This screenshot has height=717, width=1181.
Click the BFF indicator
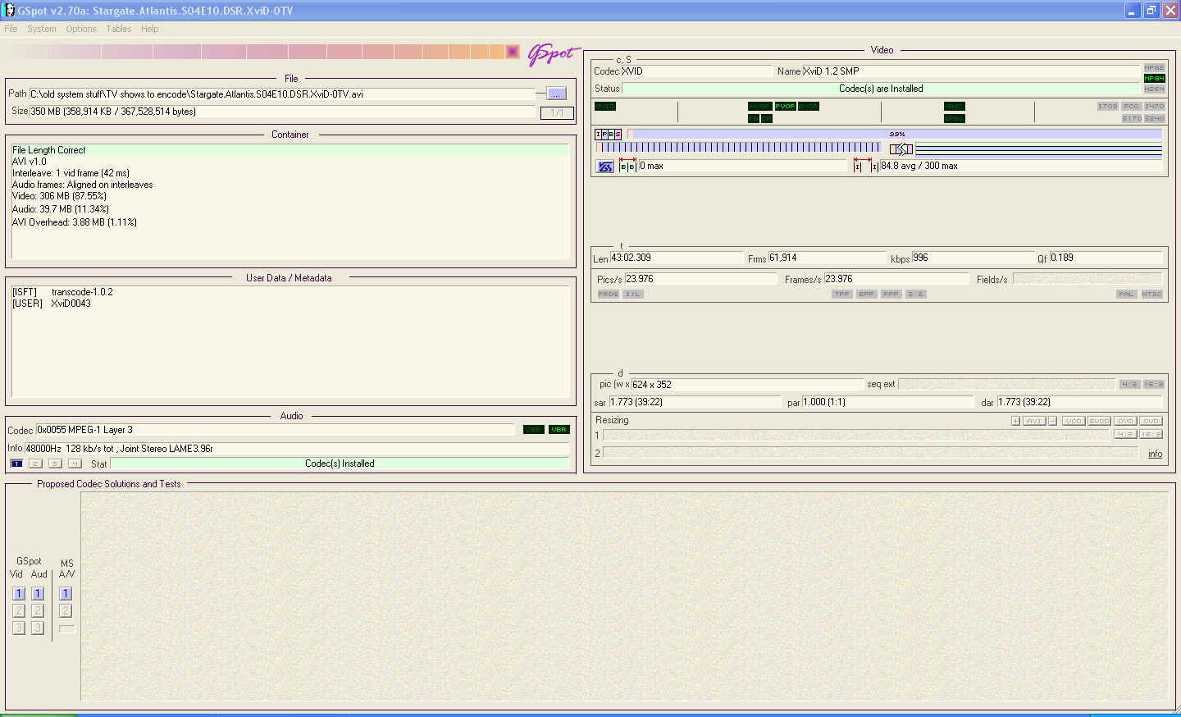click(866, 294)
